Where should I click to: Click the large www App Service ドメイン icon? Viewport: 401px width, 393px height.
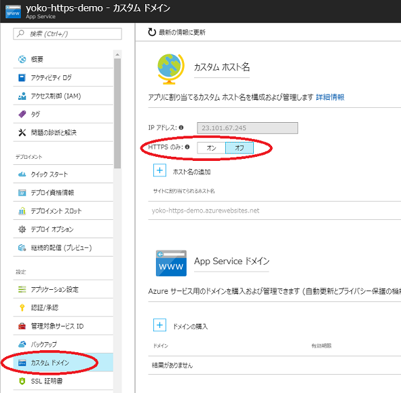click(x=171, y=263)
